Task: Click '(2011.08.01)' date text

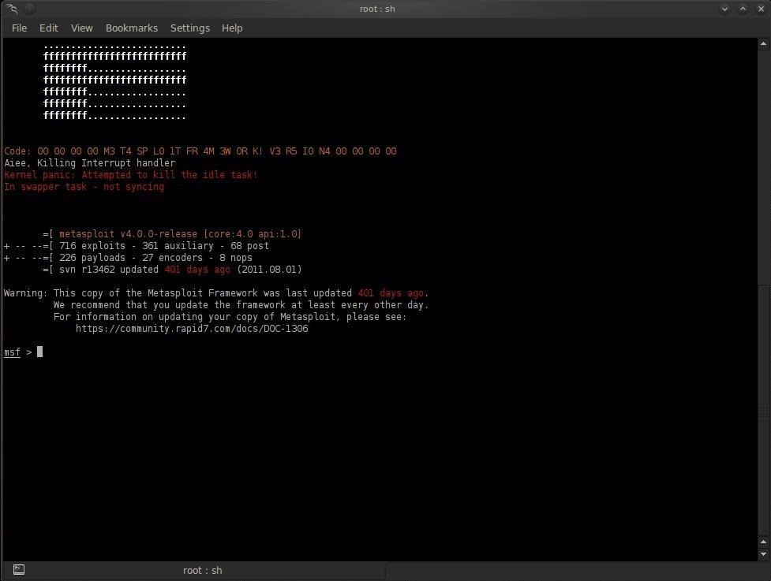Action: pyautogui.click(x=269, y=270)
